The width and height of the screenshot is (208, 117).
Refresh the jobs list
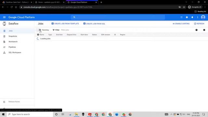point(199,24)
